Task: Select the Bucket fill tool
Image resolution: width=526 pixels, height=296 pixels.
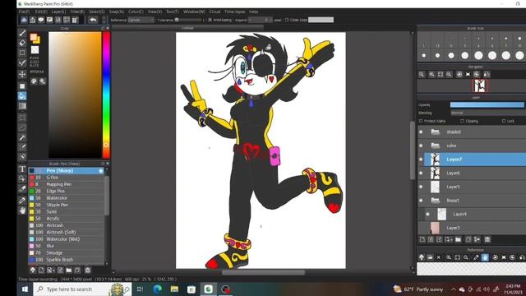Action: 22,96
